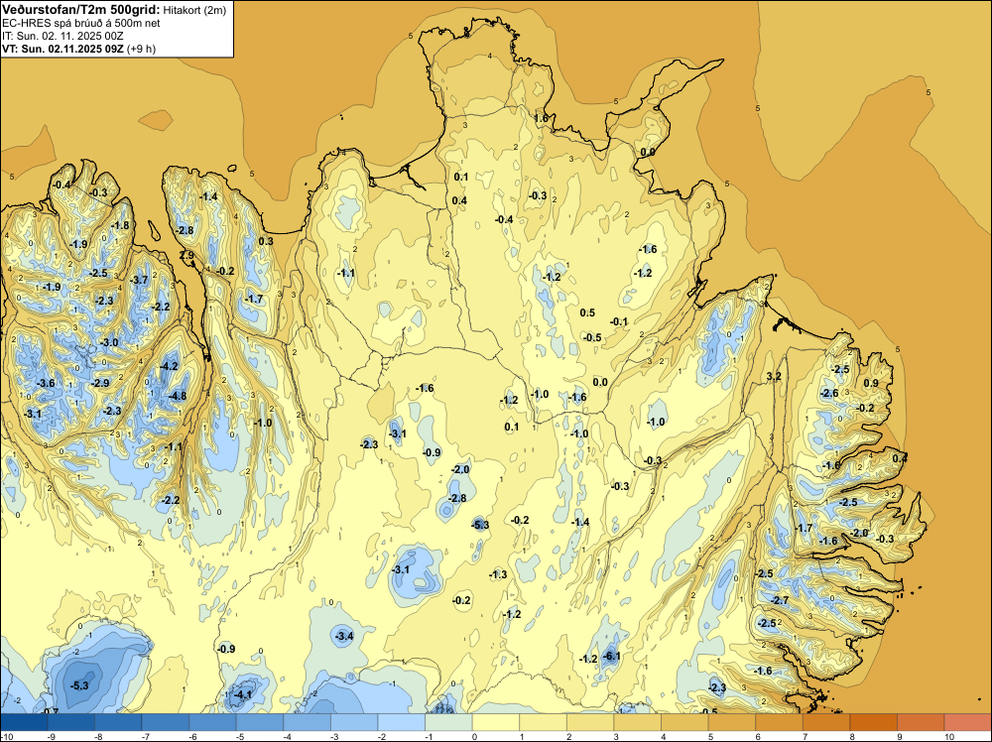
Task: Select the positive 0.5 temperature value
Action: pos(587,312)
